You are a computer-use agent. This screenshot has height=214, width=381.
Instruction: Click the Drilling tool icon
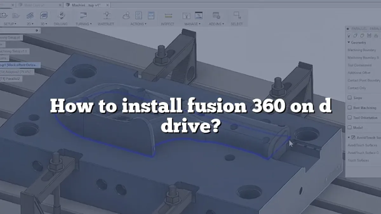point(62,15)
